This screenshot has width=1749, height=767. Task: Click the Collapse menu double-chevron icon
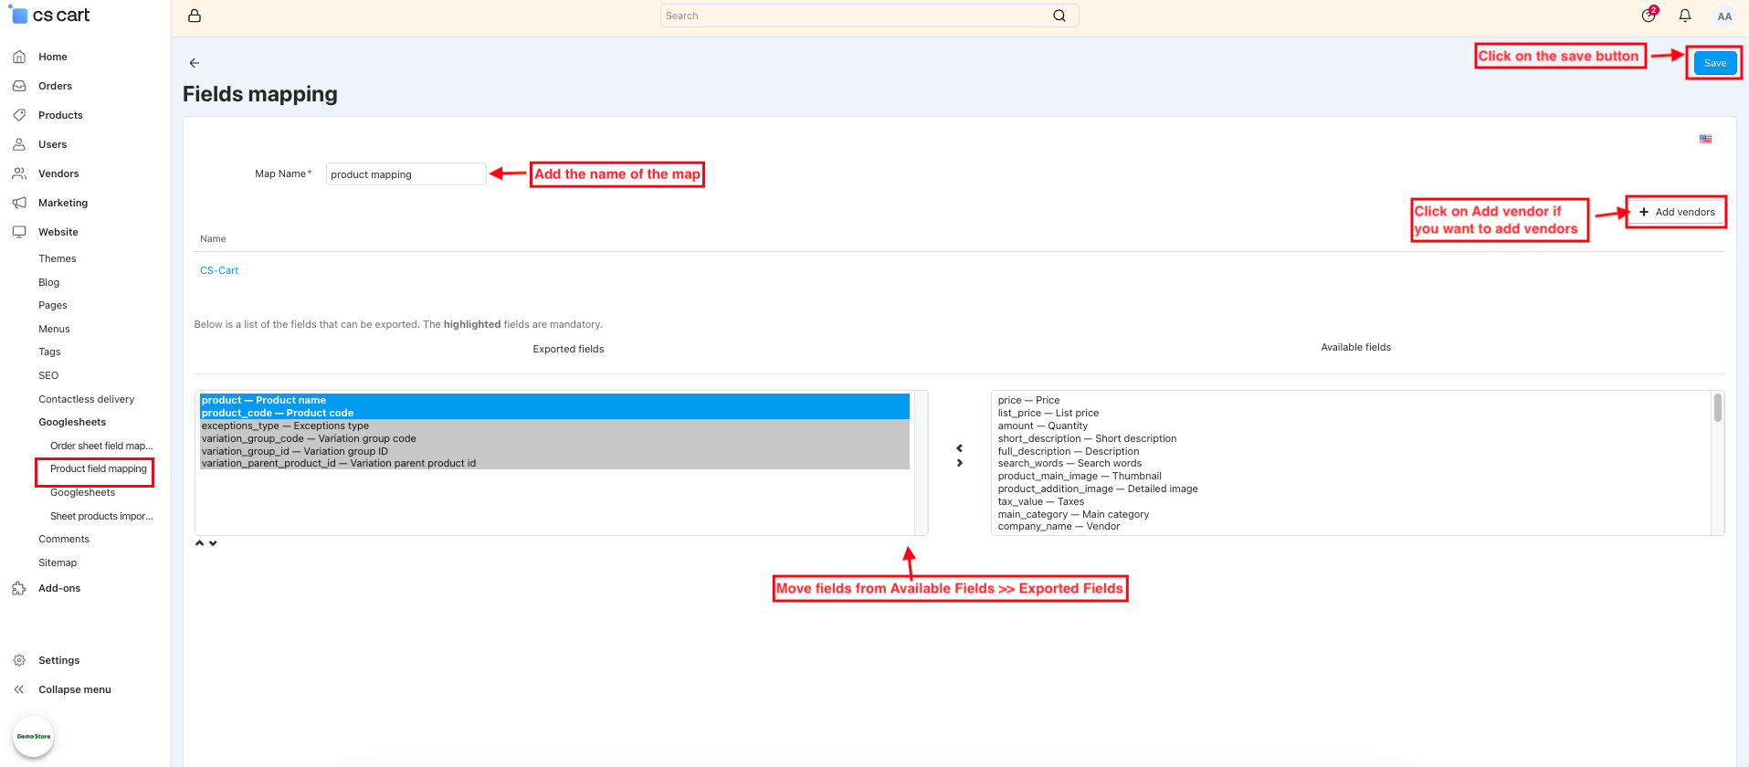coord(19,689)
